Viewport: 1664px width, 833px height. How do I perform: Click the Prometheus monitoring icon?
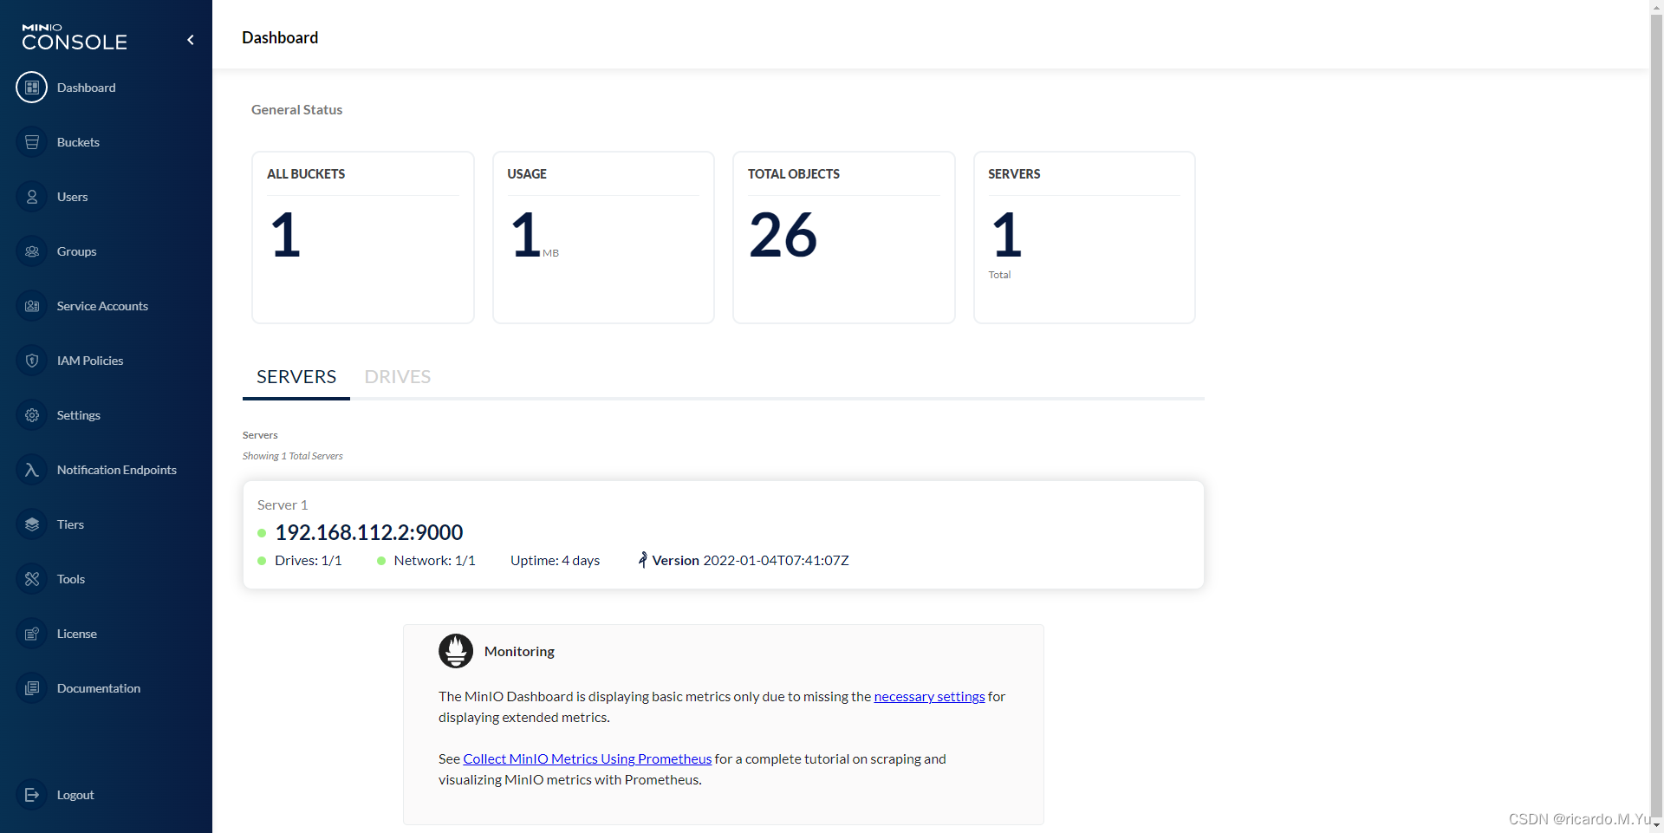click(456, 650)
